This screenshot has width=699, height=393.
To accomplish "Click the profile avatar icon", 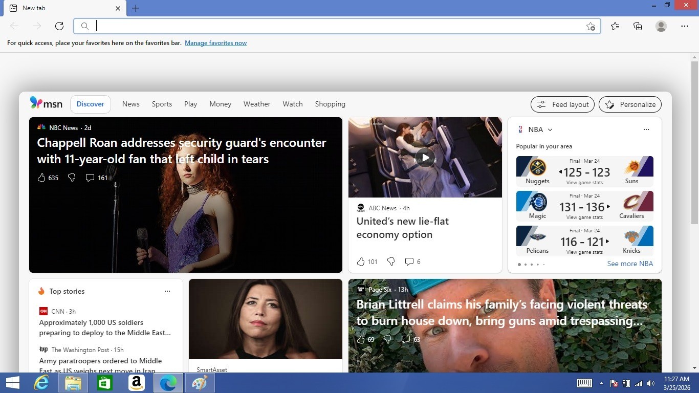I will pyautogui.click(x=661, y=26).
